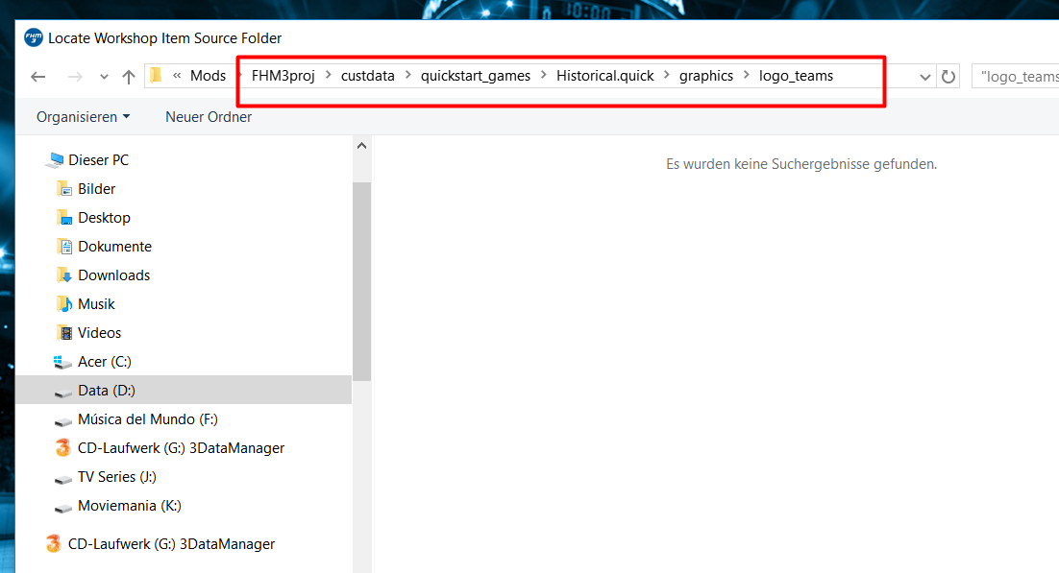Screen dimensions: 1059x573
Task: Click the sidebar scrollbar up arrow
Action: point(362,147)
